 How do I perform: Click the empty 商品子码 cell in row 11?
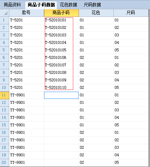coord(61,95)
